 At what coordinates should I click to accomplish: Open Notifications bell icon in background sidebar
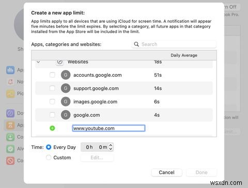coord(10,82)
